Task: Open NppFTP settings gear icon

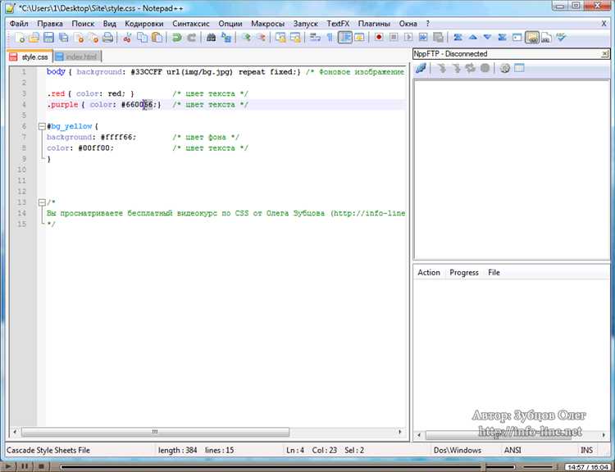Action: [505, 68]
